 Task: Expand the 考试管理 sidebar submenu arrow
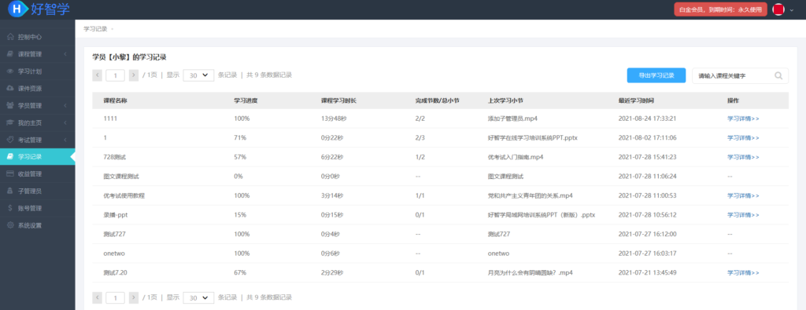(66, 140)
